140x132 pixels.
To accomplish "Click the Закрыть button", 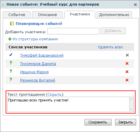I will point(125,122).
